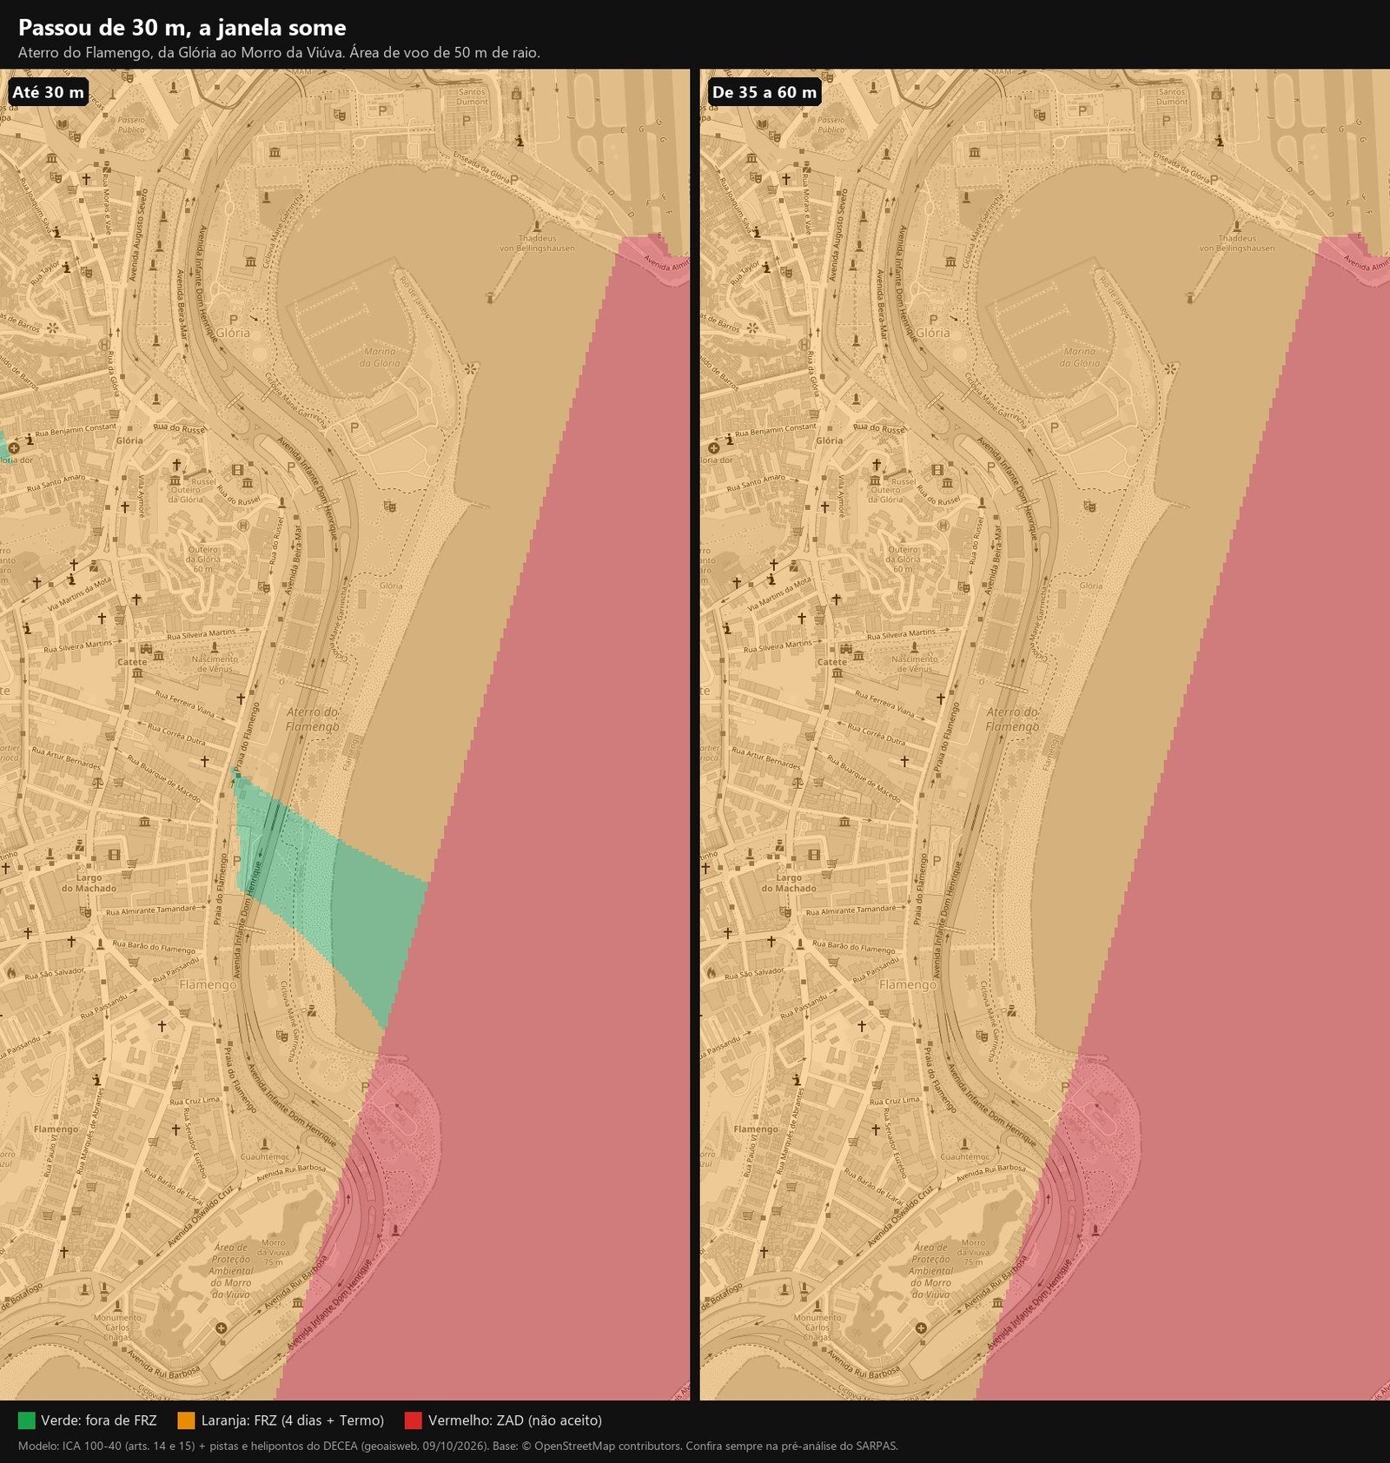Click 'Rua Cruz Lima' in the 'Até 30 m' map
1390x1463 pixels.
[x=195, y=1100]
